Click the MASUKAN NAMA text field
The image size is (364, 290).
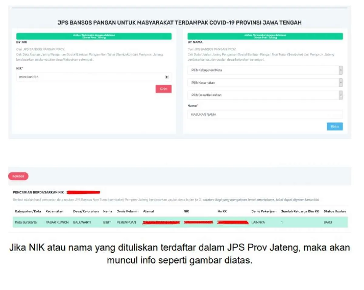tap(265, 114)
